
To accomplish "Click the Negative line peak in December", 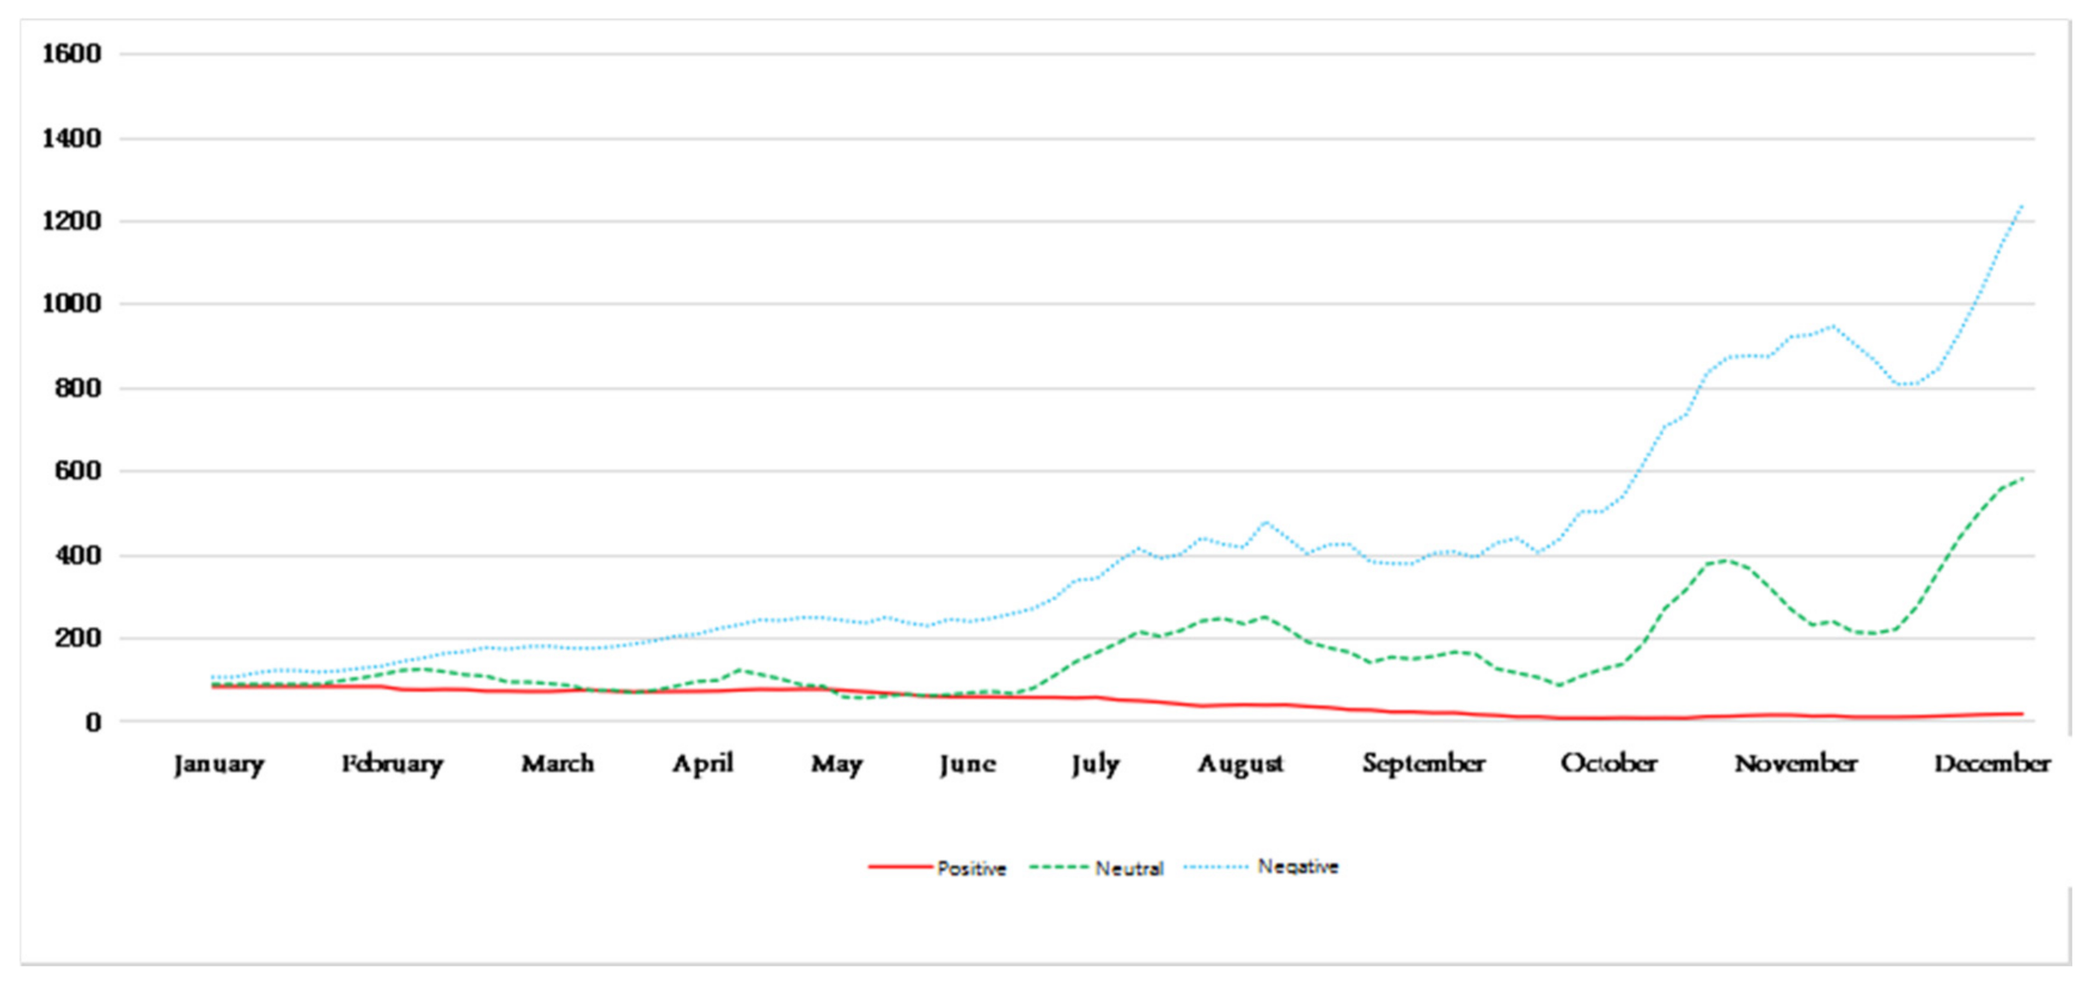I will 2020,207.
